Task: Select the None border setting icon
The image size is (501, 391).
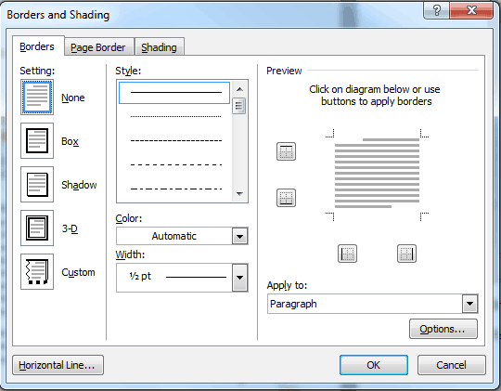Action: (x=37, y=97)
